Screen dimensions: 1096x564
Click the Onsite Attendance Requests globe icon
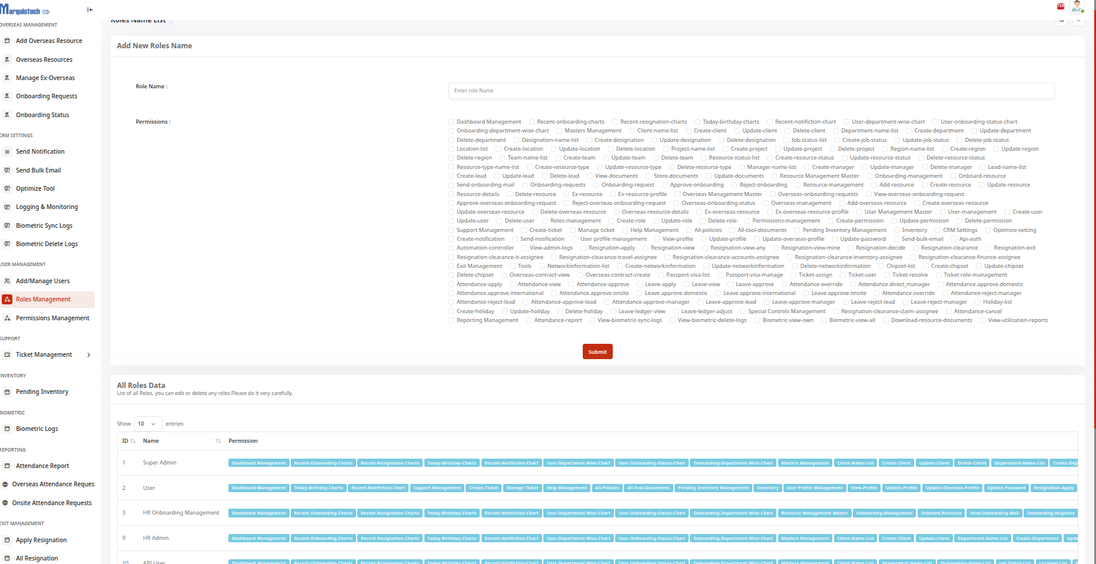pos(5,503)
